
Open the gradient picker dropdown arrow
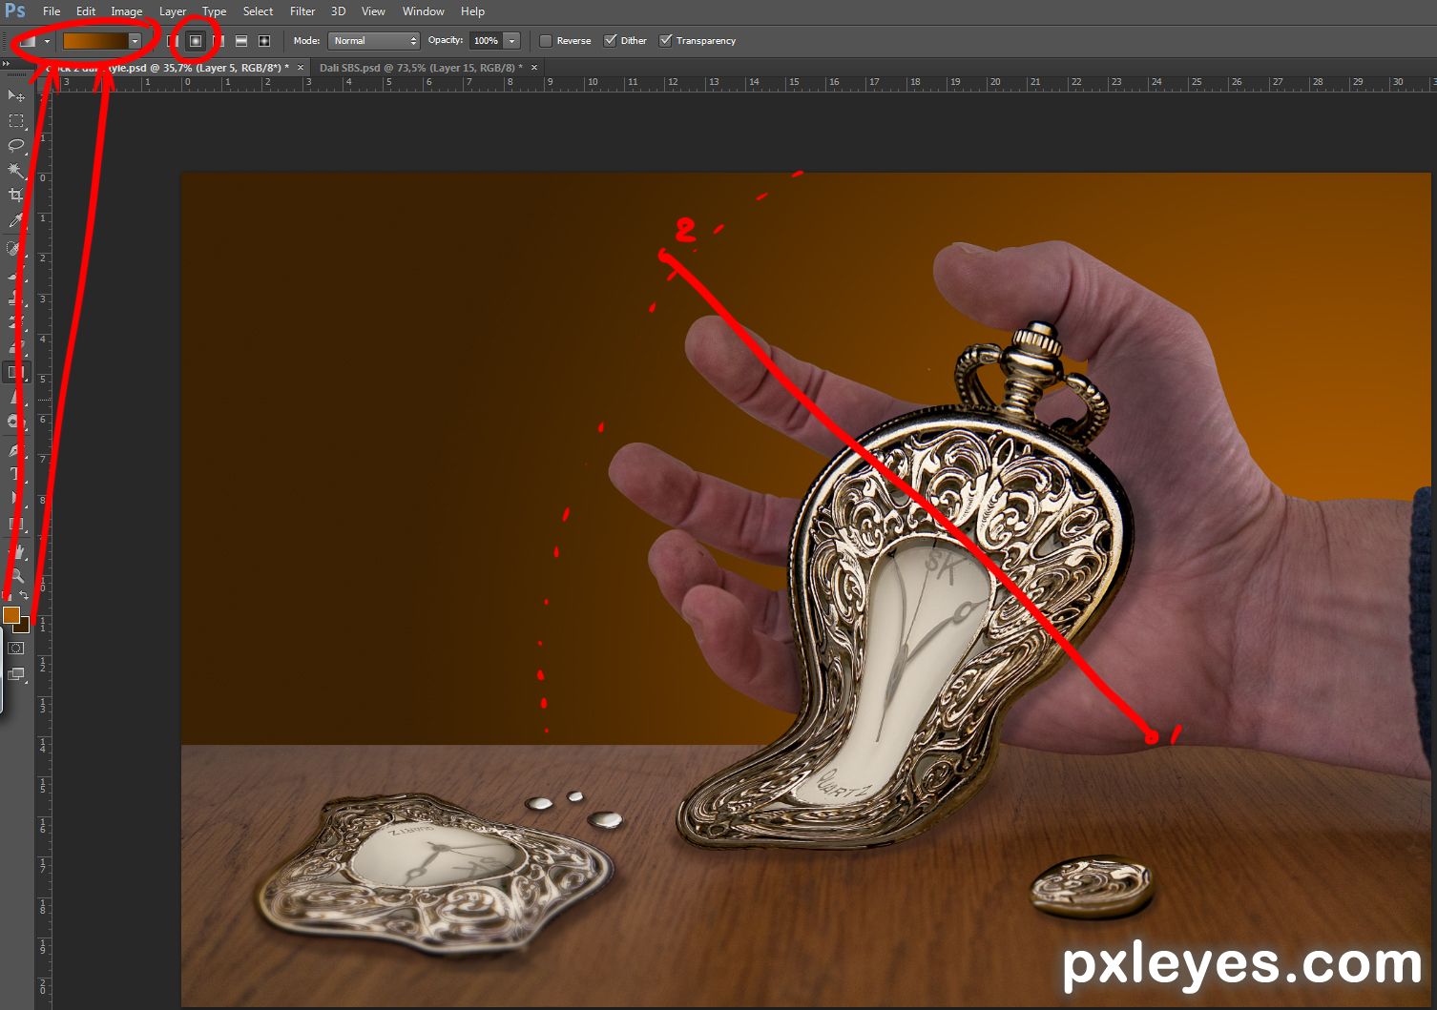click(135, 41)
